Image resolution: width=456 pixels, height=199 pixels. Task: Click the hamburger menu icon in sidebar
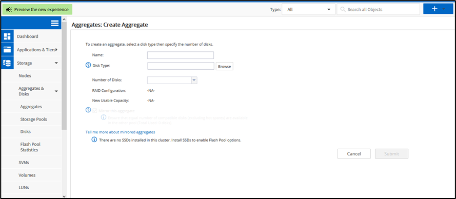tap(55, 23)
